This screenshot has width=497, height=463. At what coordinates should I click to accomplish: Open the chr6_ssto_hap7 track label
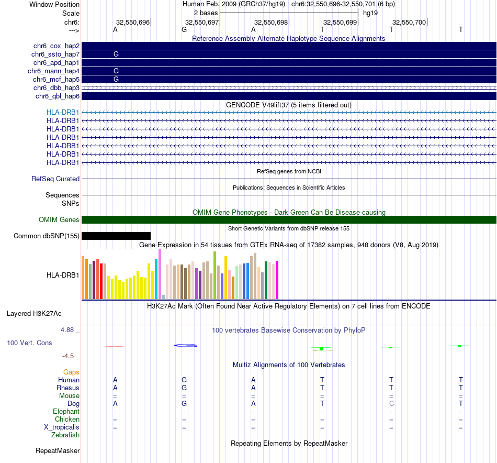(x=55, y=54)
